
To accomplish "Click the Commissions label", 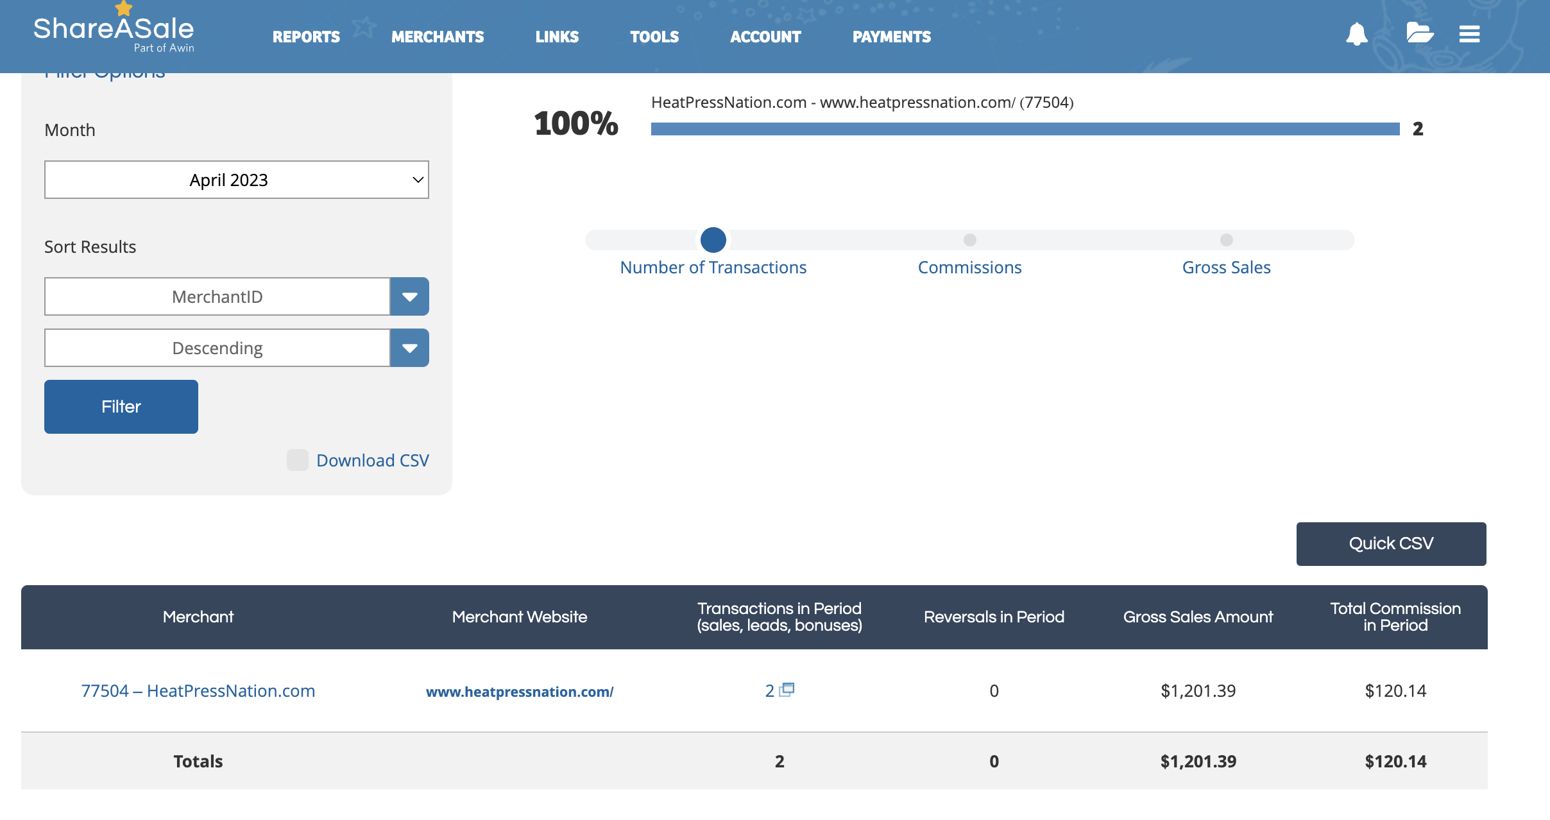I will pyautogui.click(x=970, y=268).
